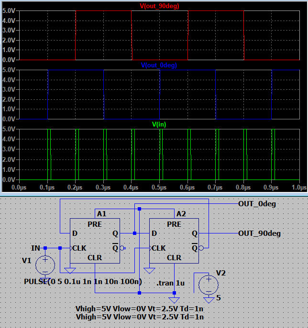Click the divider between waveform and schematic

coord(154,193)
